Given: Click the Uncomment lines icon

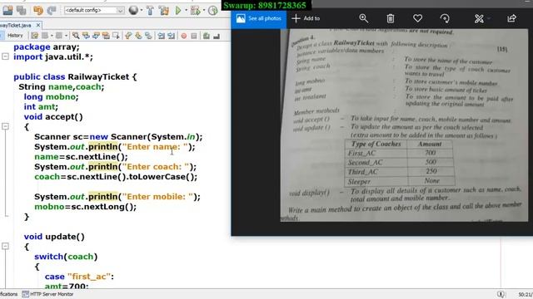Looking at the screenshot, I should [217, 36].
